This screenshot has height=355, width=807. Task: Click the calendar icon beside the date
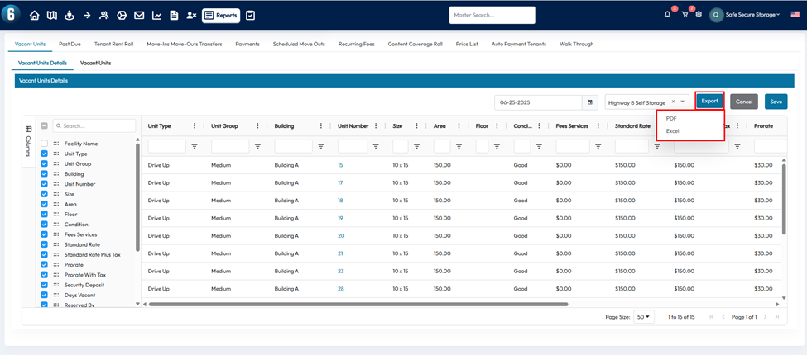[590, 102]
